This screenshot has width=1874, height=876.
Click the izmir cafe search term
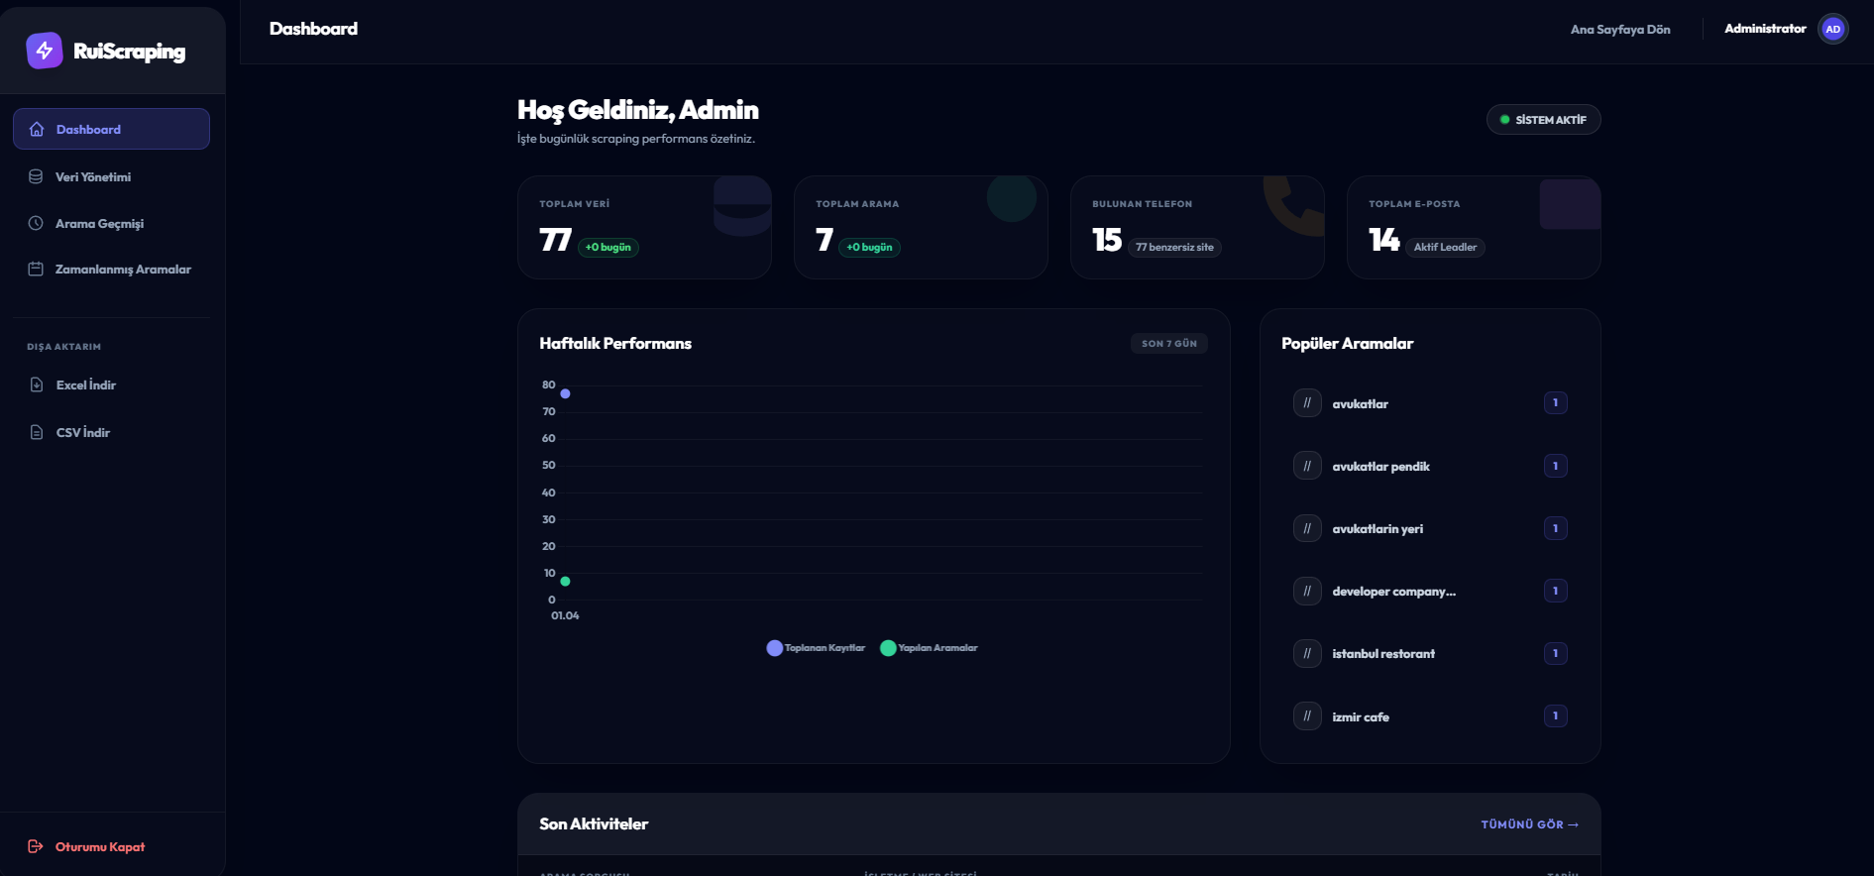click(x=1361, y=717)
